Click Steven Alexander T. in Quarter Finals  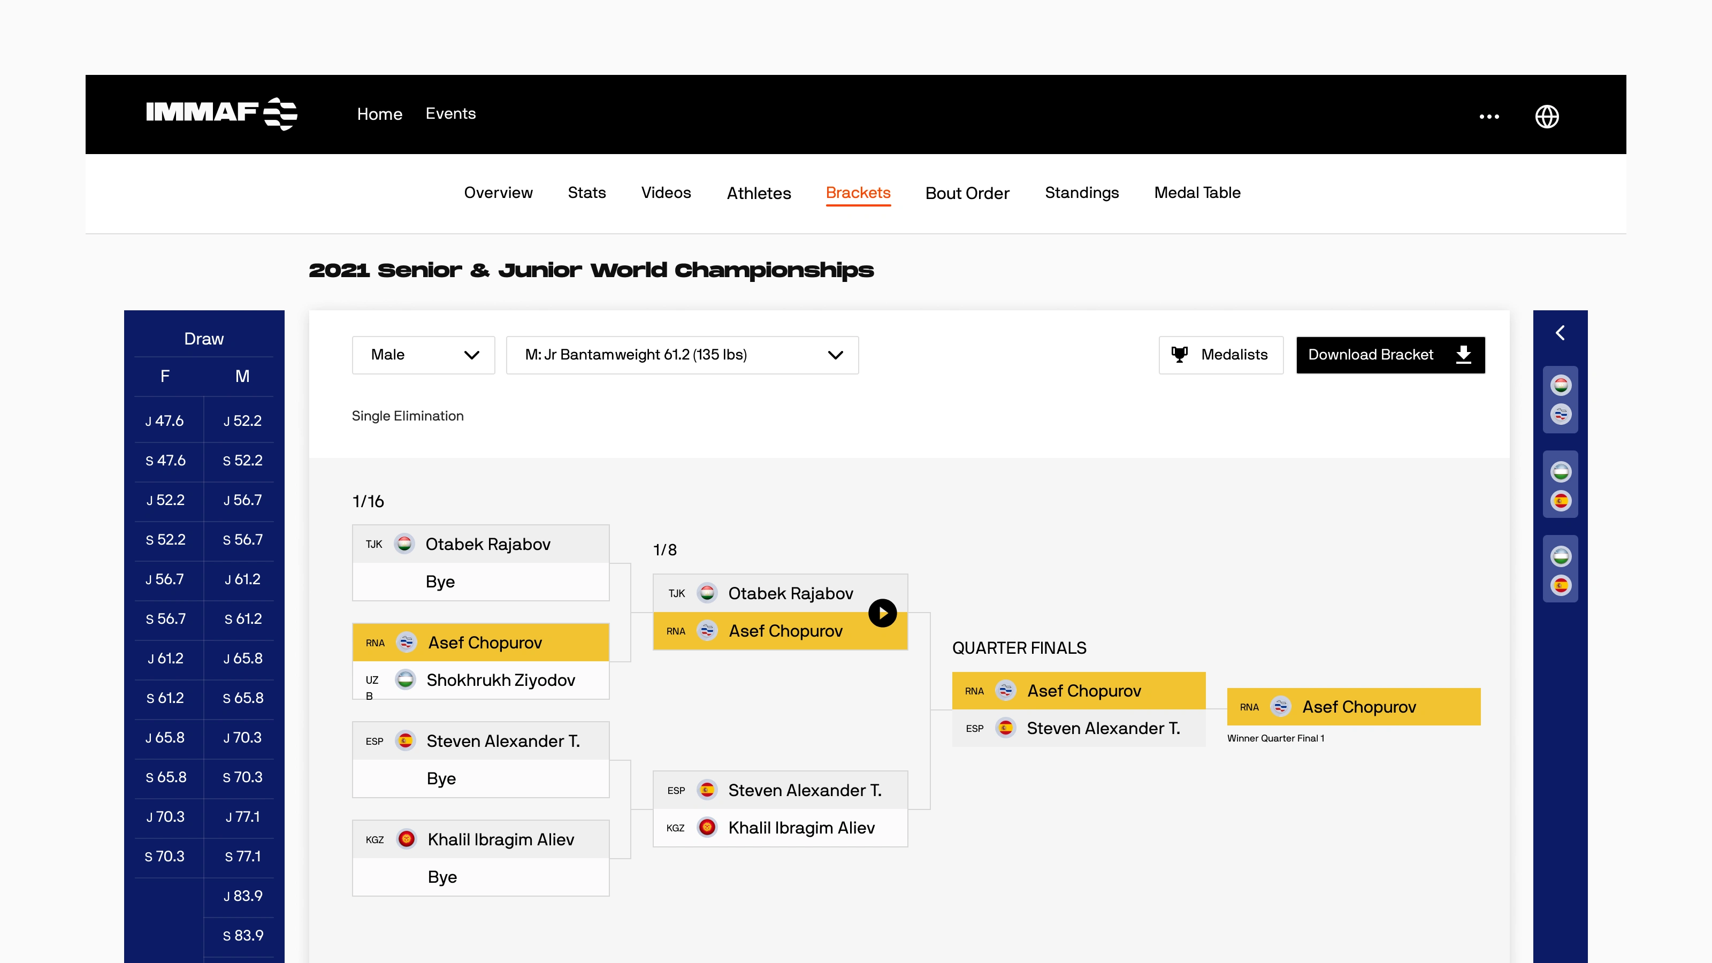(1103, 728)
